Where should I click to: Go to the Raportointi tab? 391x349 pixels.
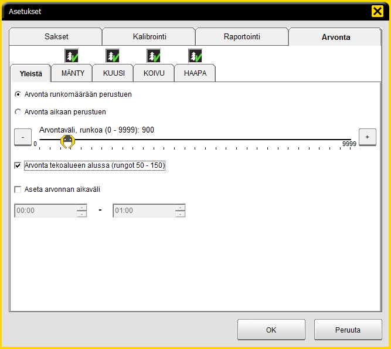click(x=242, y=37)
